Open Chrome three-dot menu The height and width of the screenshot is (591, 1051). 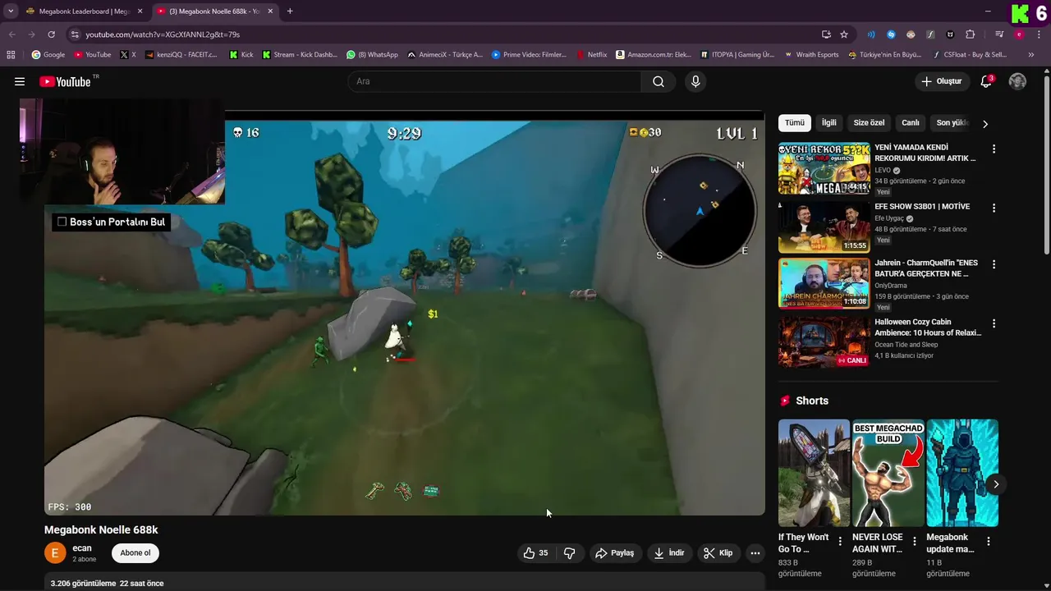click(x=1039, y=34)
